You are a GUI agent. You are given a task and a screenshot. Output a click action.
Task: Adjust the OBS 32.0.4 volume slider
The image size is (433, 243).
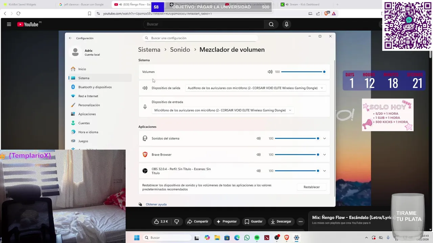pos(297,171)
